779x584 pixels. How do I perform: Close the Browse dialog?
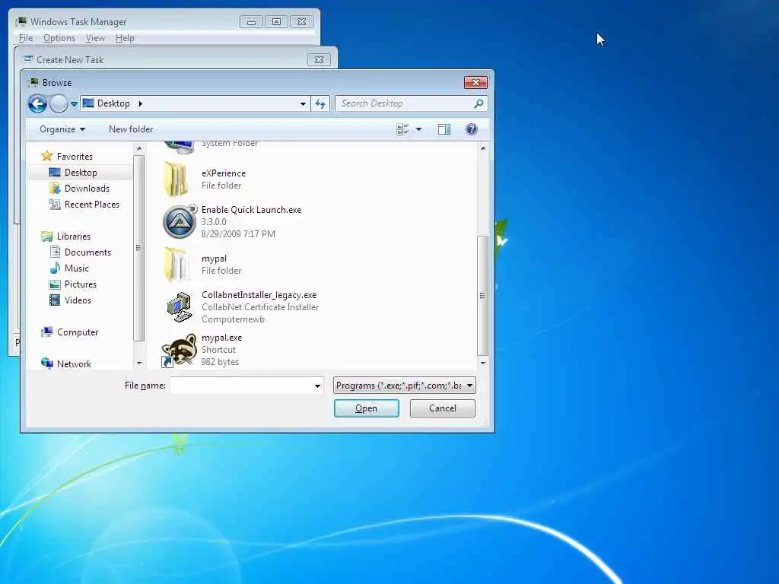tap(475, 82)
